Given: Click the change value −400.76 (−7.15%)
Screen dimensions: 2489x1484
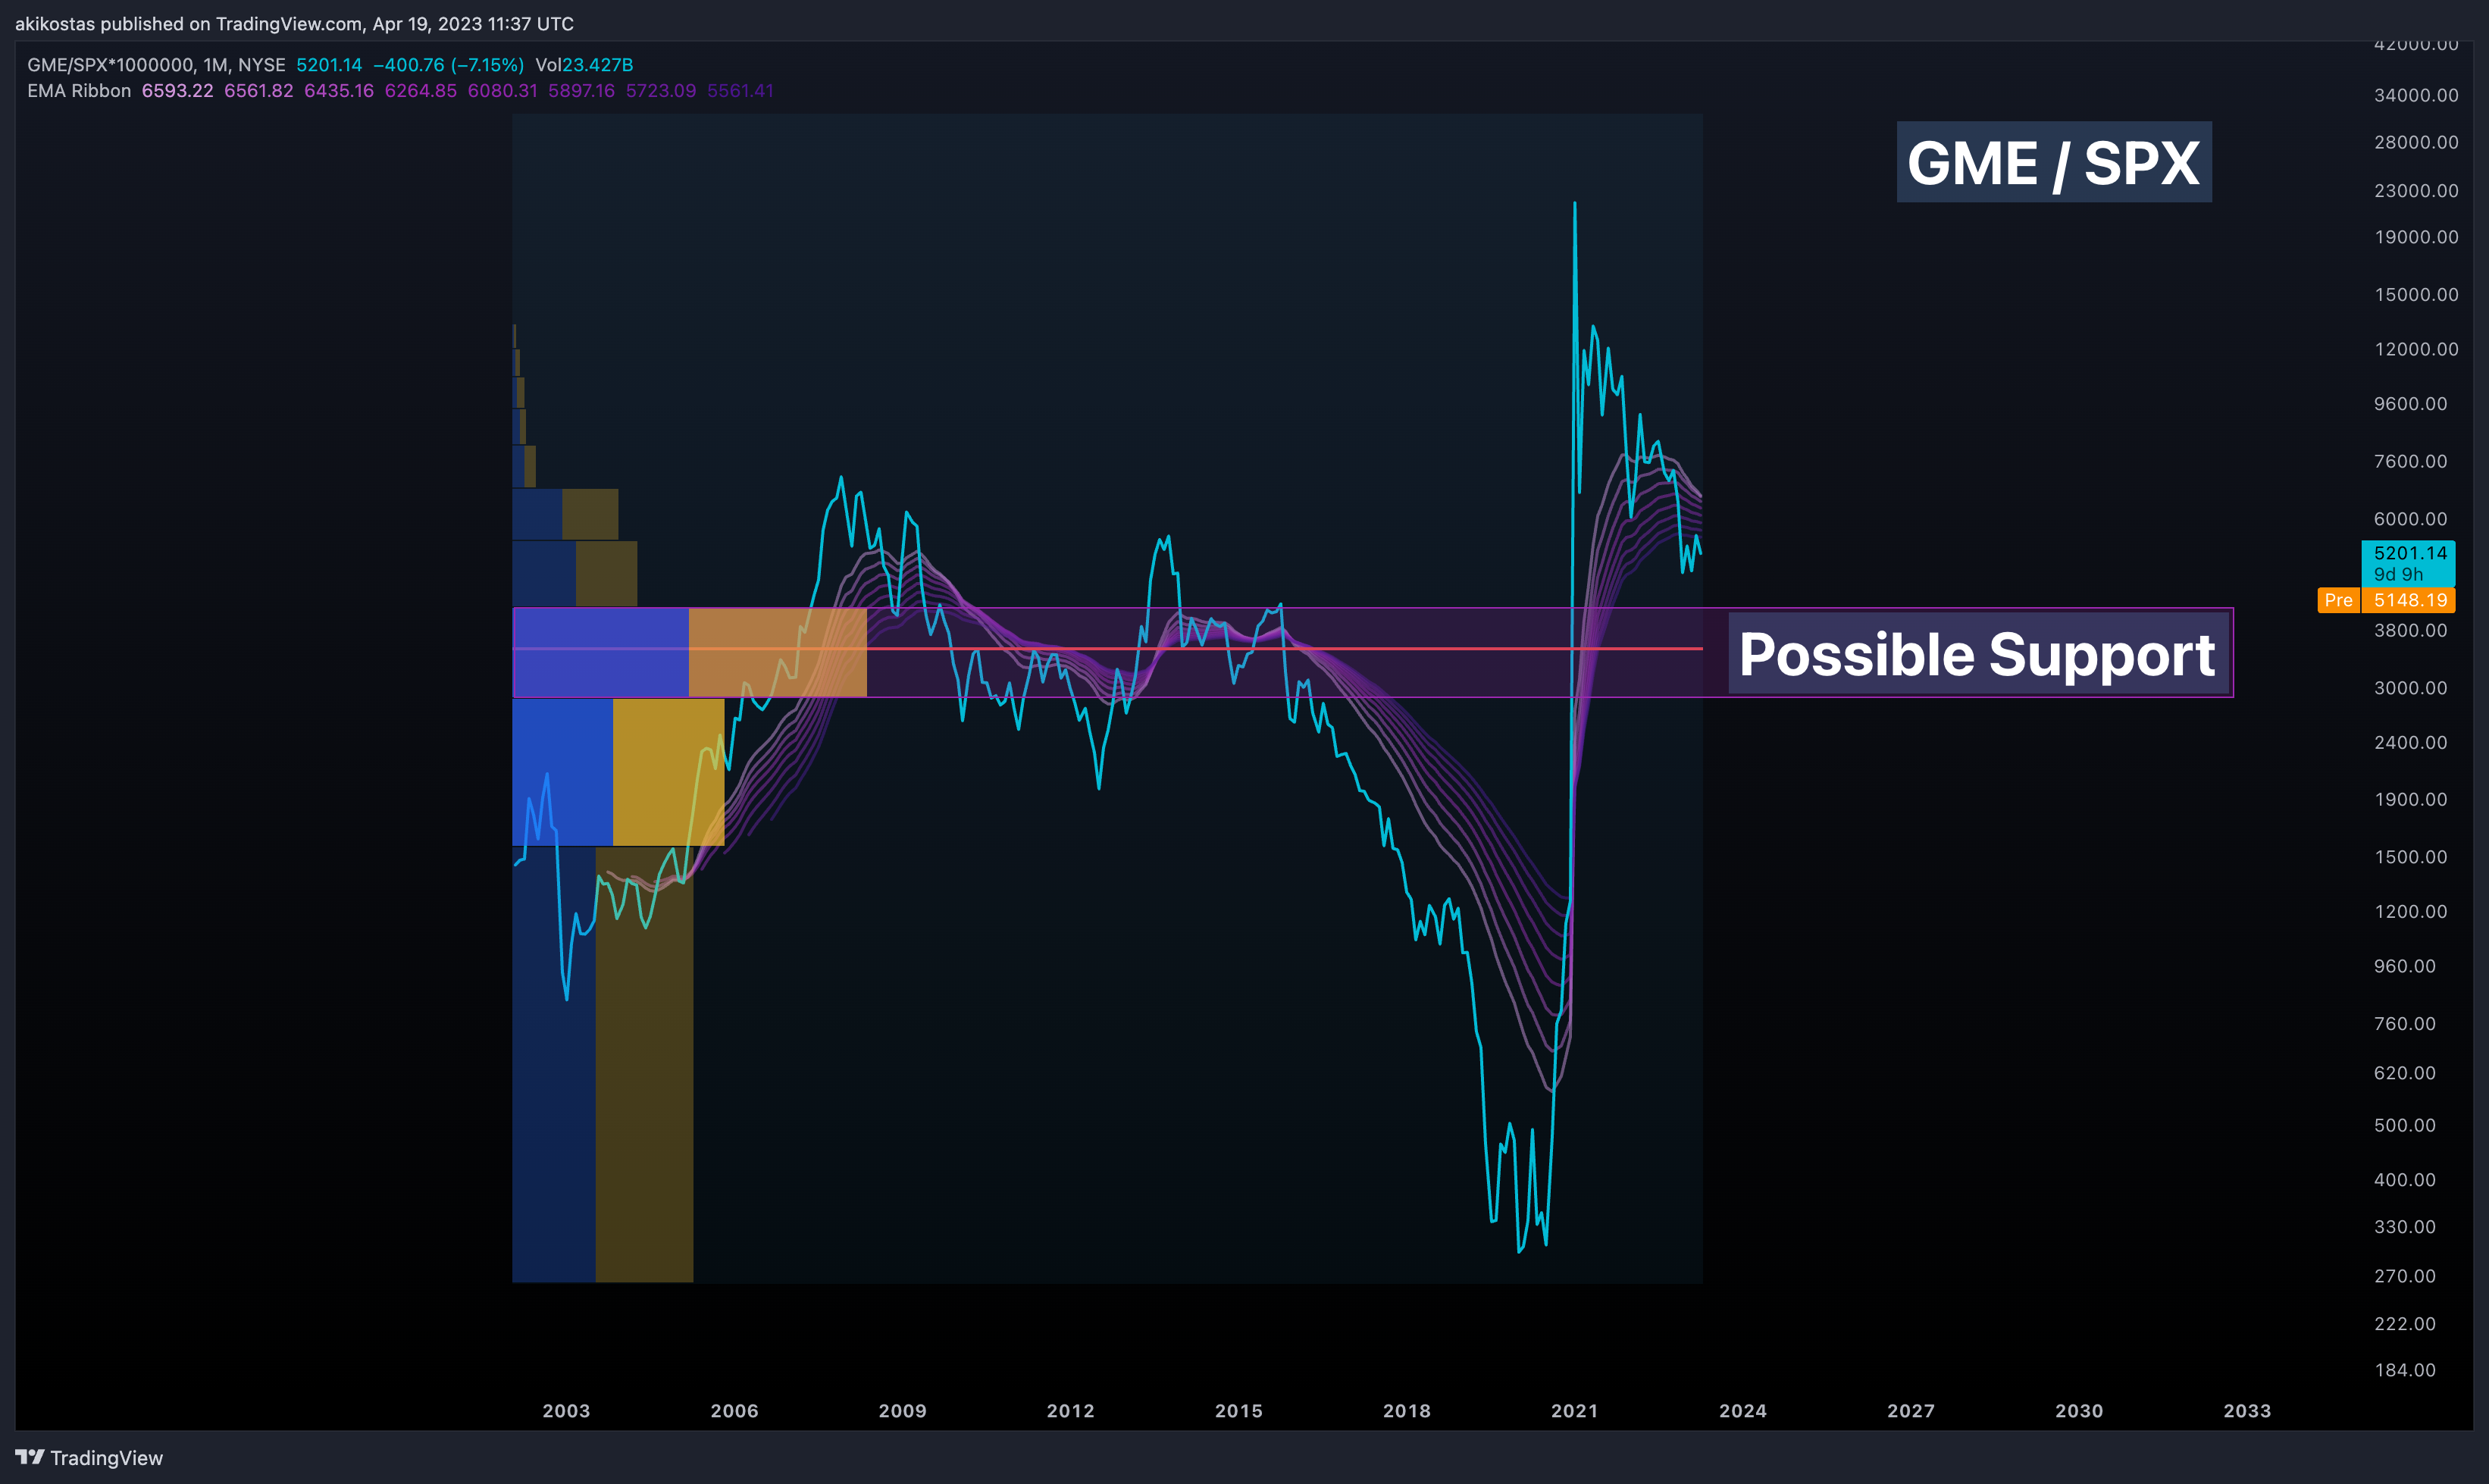Looking at the screenshot, I should [448, 65].
